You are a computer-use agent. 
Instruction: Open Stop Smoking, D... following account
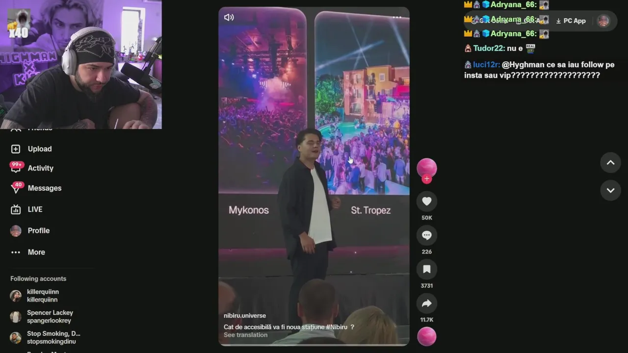pyautogui.click(x=47, y=338)
